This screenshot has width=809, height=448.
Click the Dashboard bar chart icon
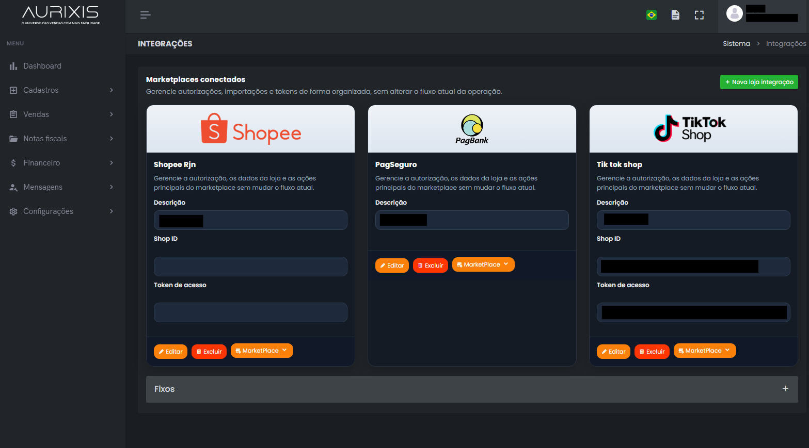point(13,66)
